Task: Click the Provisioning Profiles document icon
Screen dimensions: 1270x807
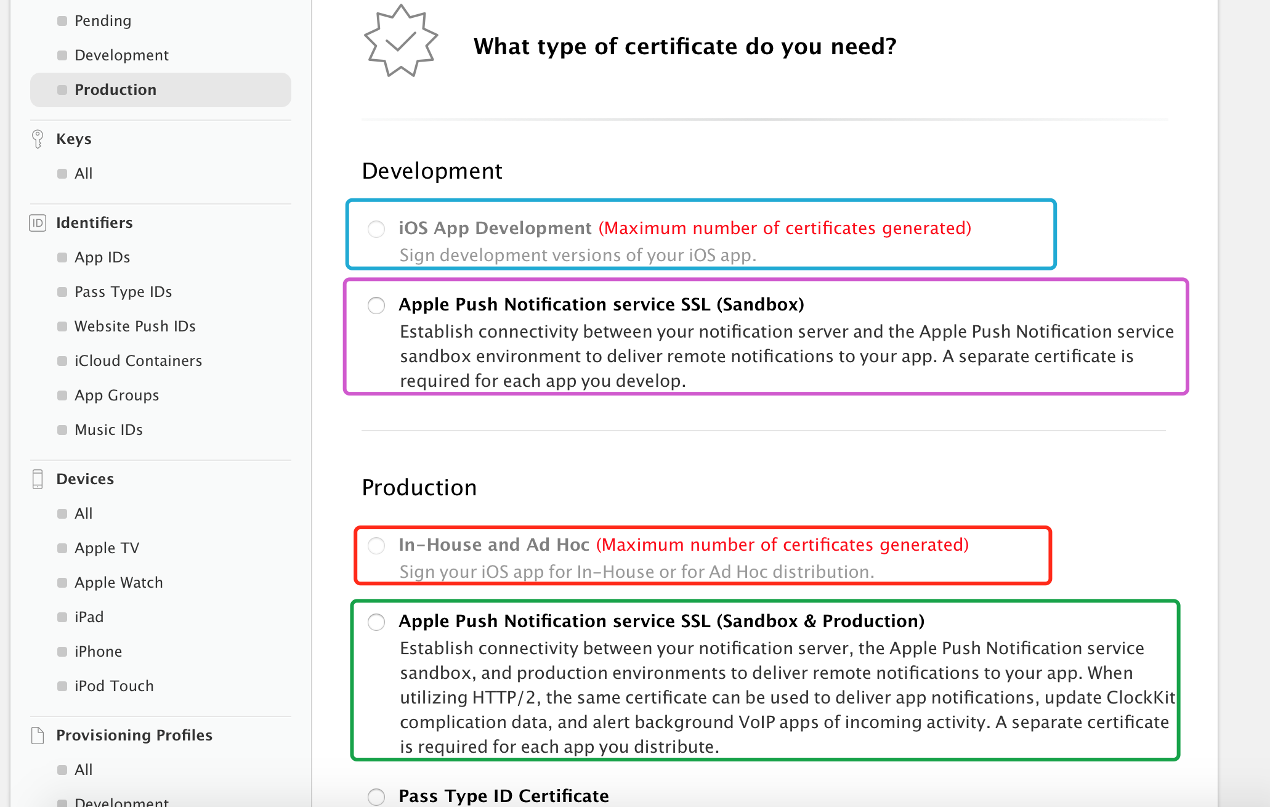Action: coord(38,736)
